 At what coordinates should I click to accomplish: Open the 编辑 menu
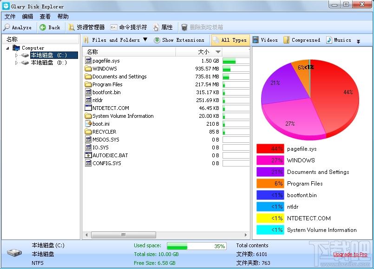pos(27,16)
